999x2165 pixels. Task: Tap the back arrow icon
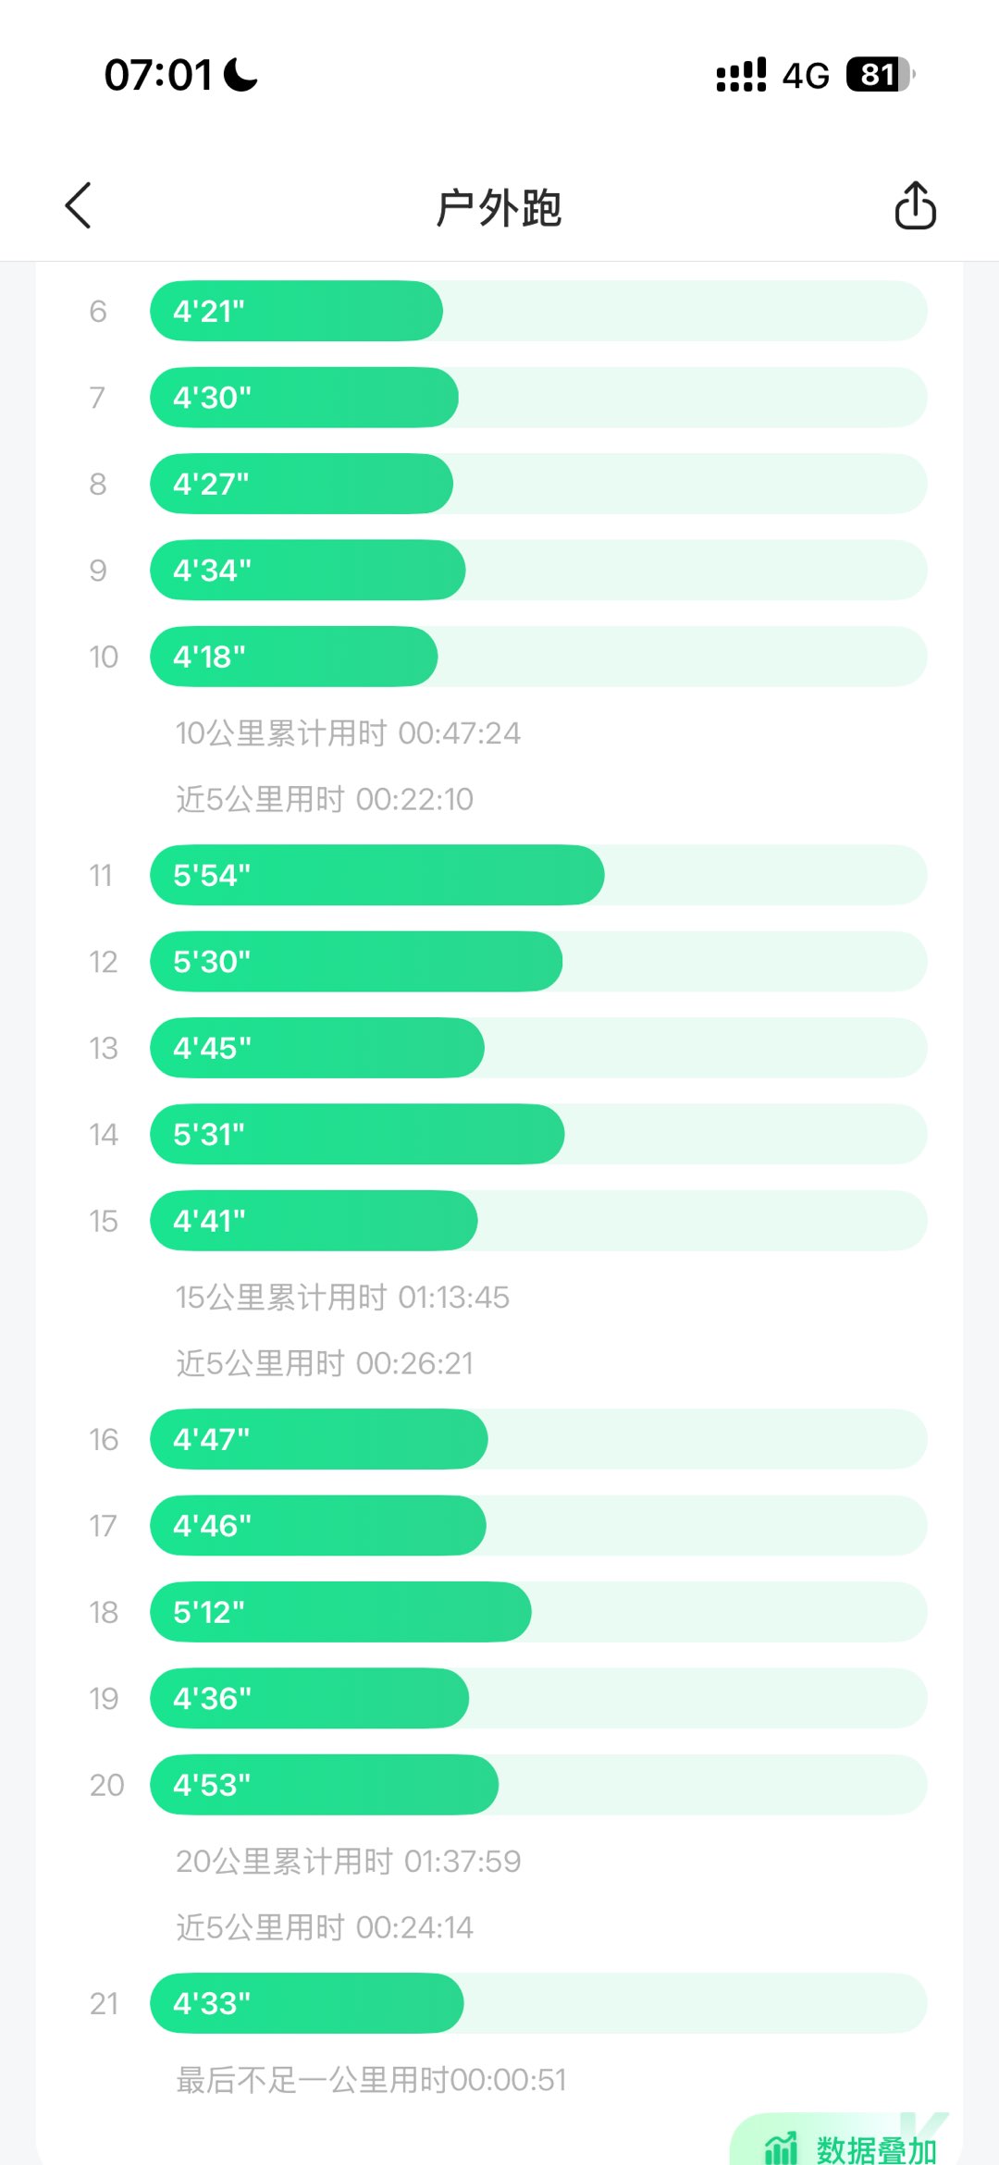[79, 205]
